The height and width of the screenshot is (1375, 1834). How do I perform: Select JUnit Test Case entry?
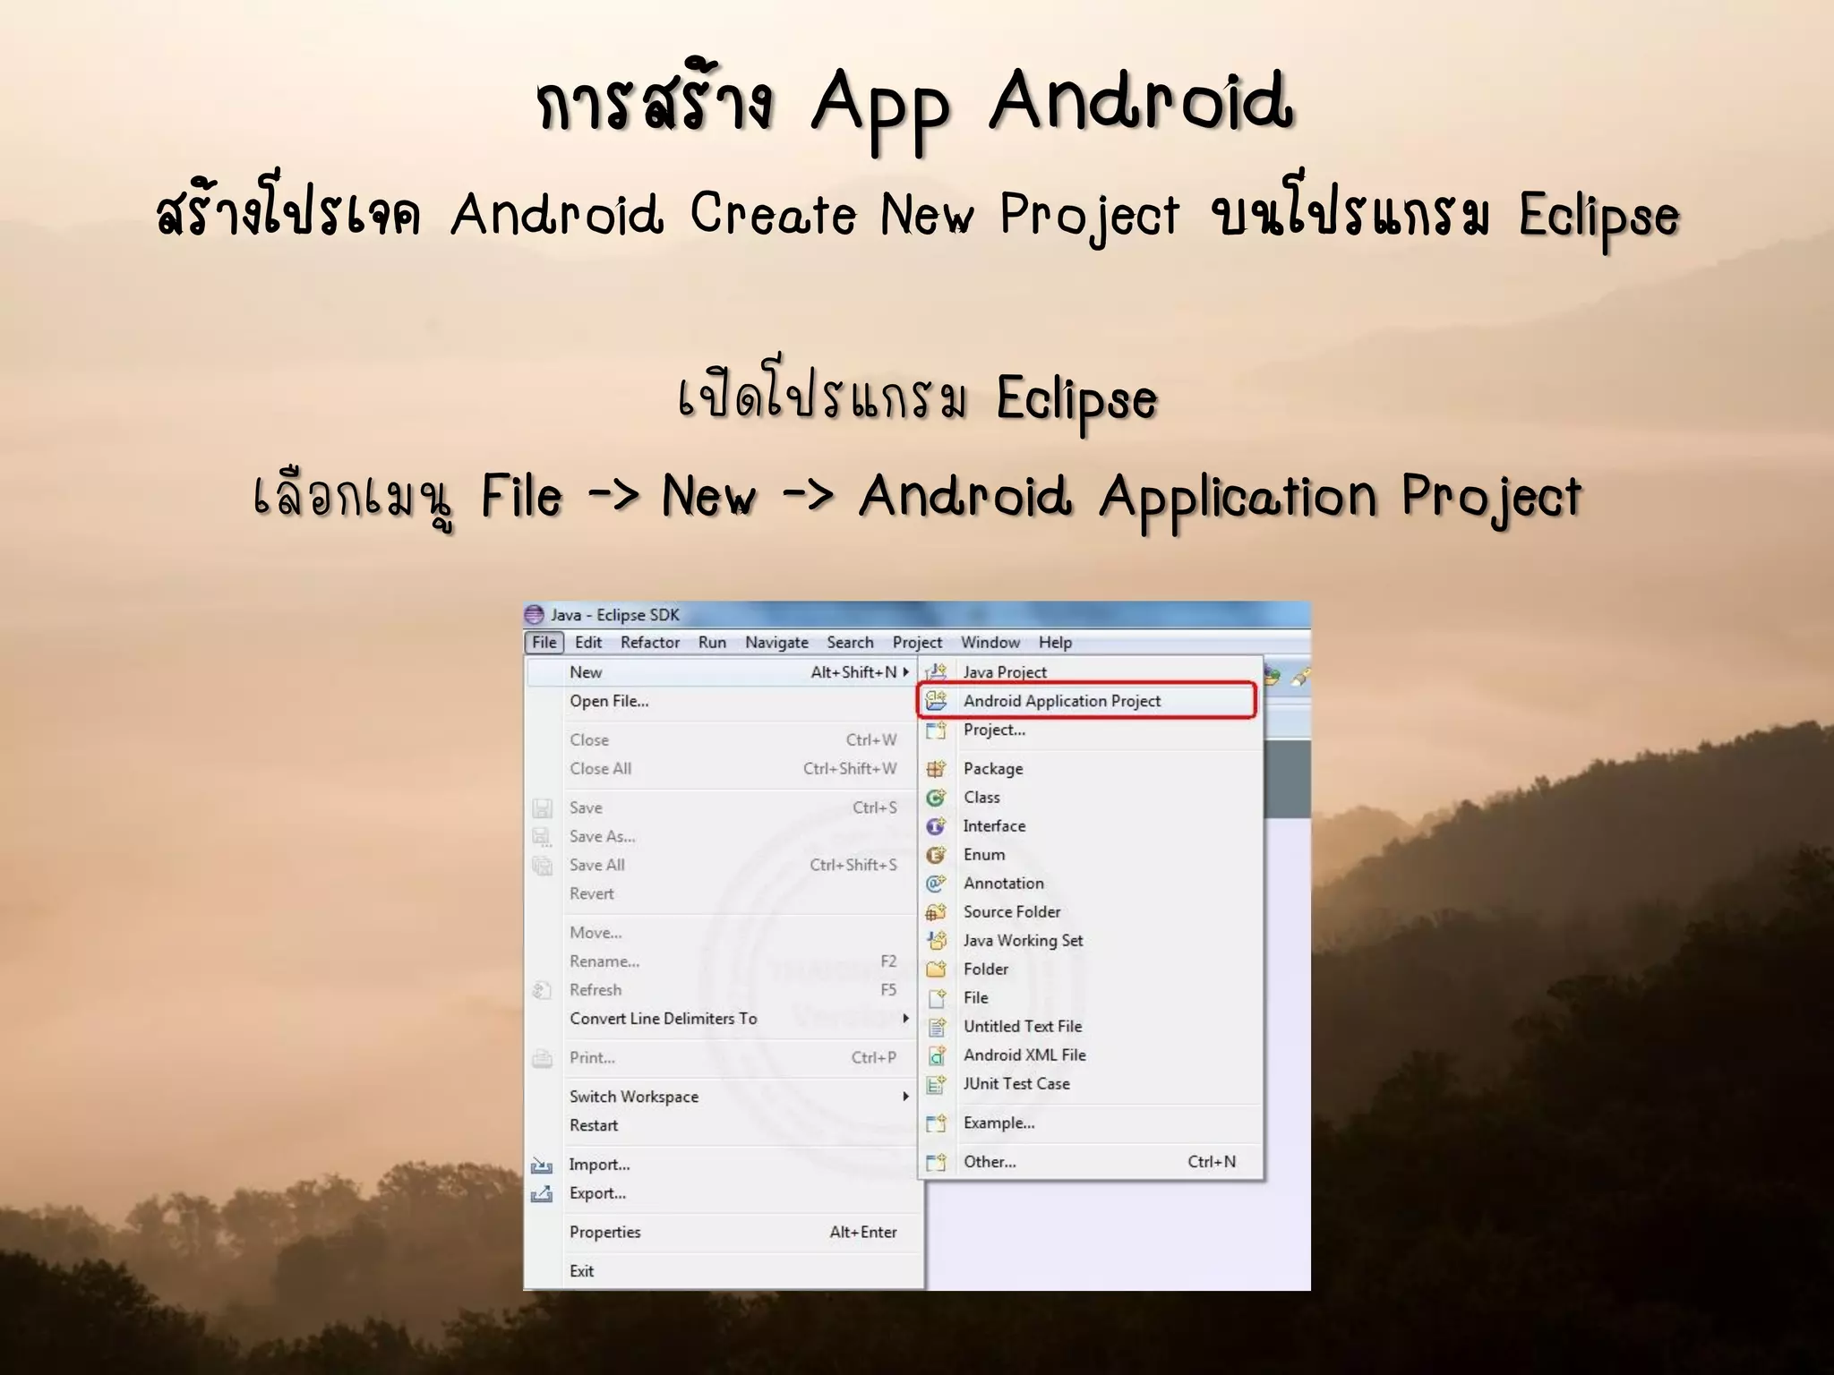tap(1090, 1083)
